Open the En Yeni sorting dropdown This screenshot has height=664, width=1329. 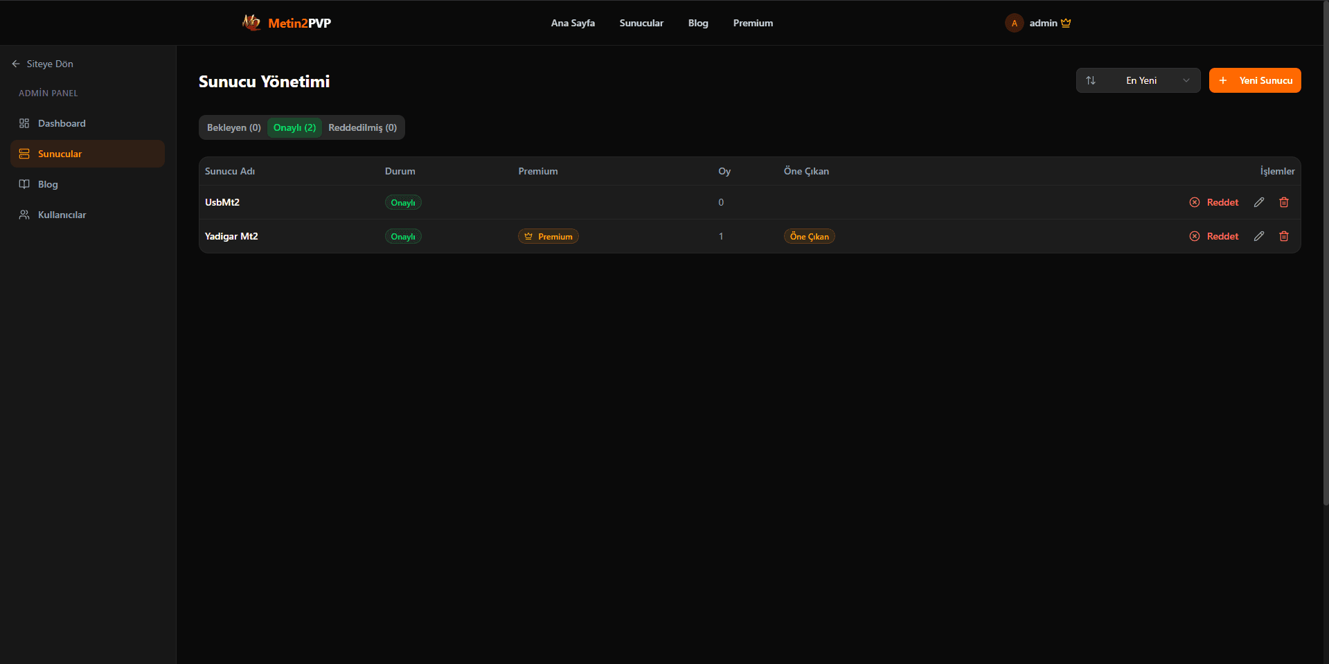[x=1141, y=80]
